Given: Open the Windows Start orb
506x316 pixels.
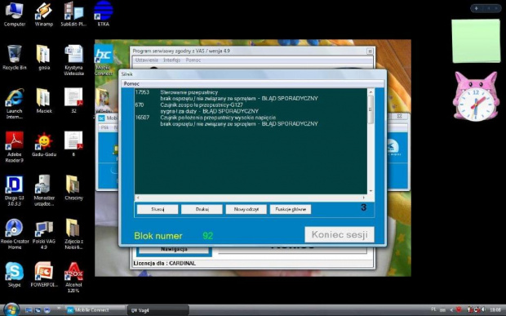Looking at the screenshot, I should (x=11, y=309).
